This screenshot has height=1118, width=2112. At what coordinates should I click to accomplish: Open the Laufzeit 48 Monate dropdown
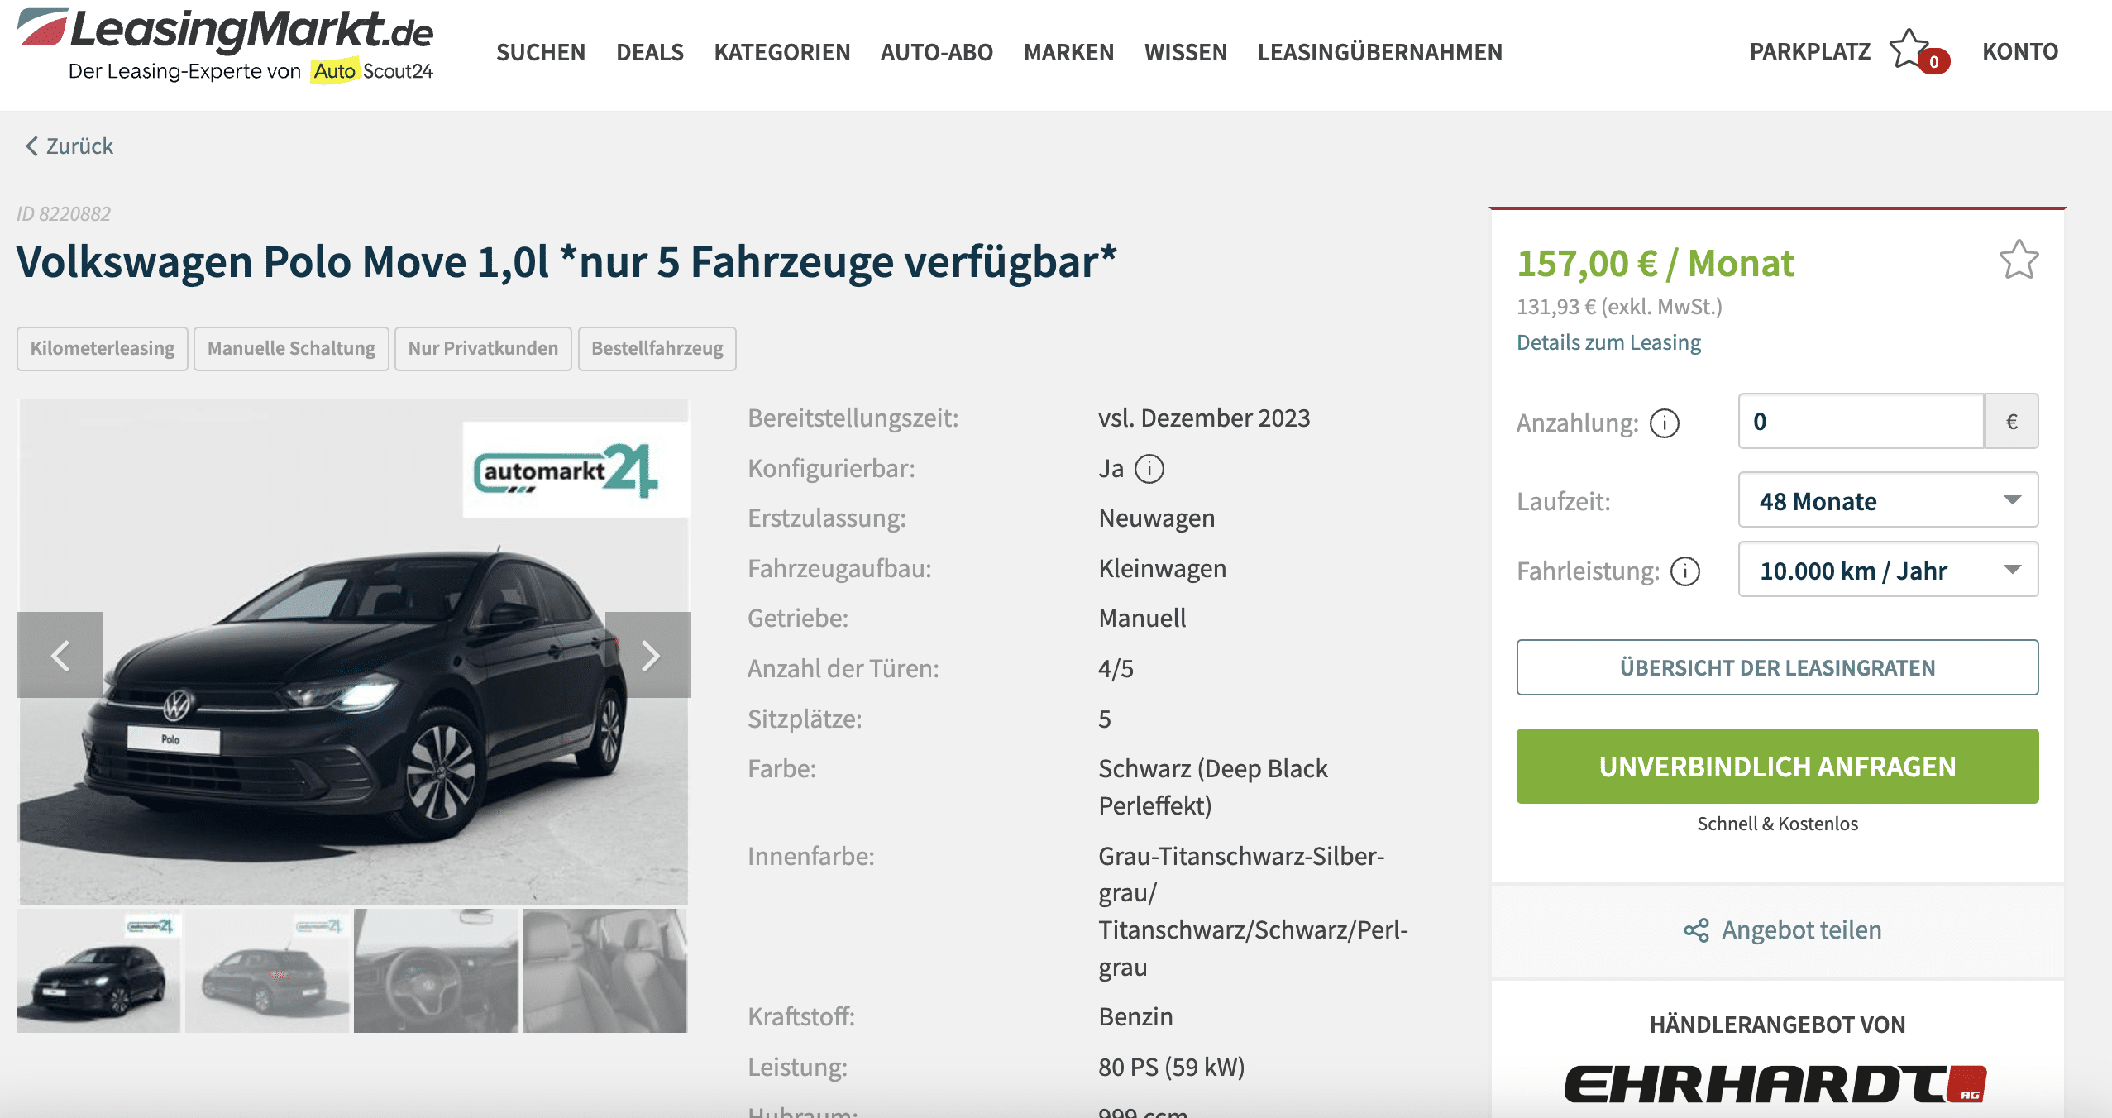(1888, 500)
